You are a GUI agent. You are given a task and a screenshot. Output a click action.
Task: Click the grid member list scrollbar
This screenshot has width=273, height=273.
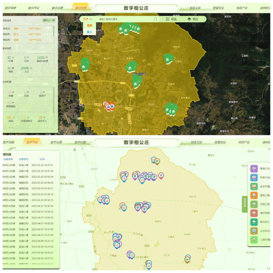(54, 31)
